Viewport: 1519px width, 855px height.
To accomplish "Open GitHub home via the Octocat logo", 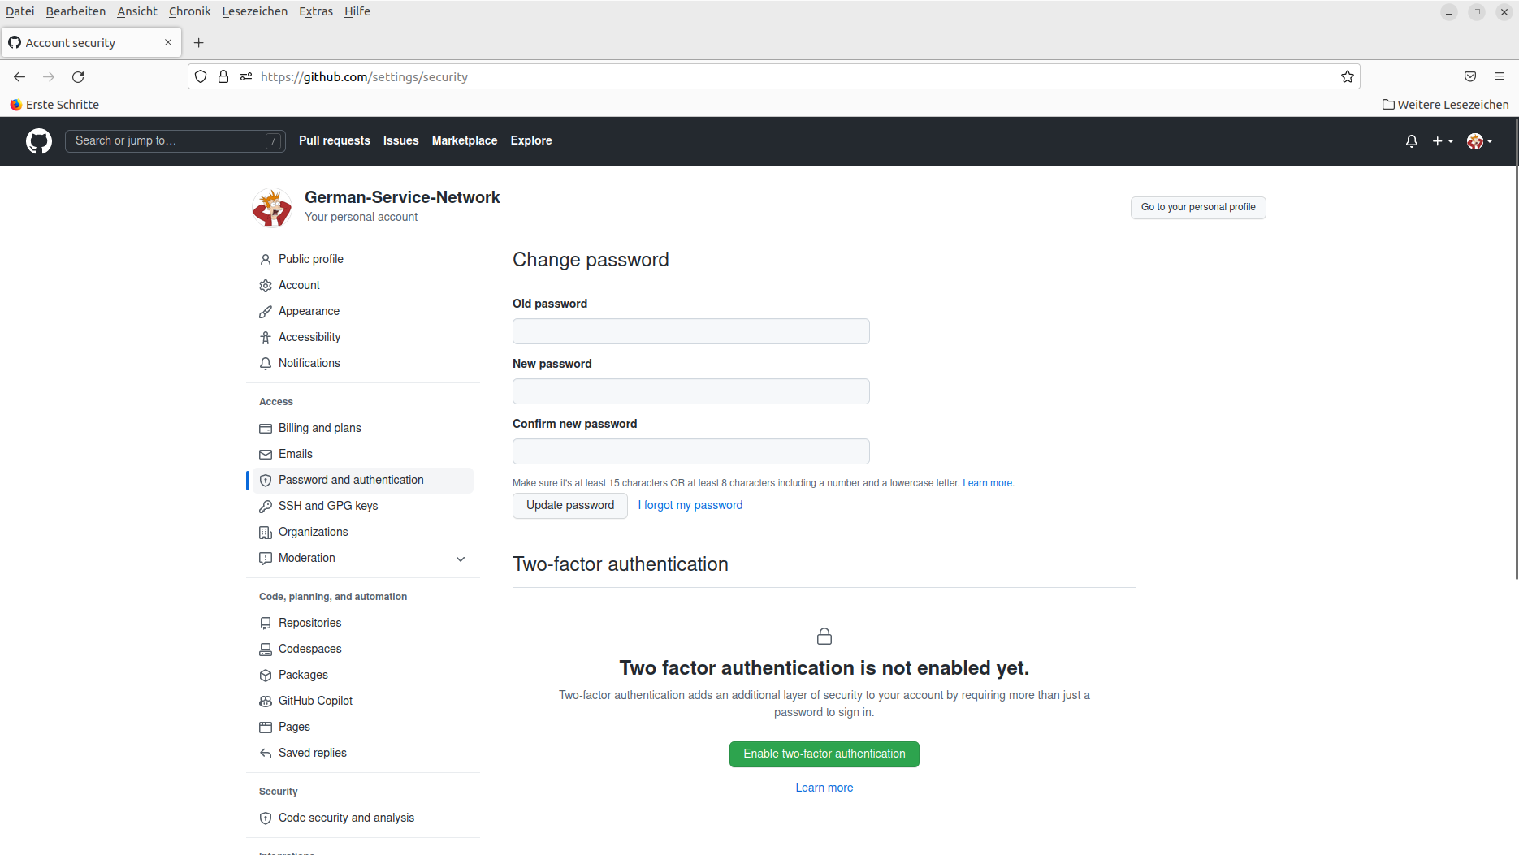I will click(x=39, y=141).
